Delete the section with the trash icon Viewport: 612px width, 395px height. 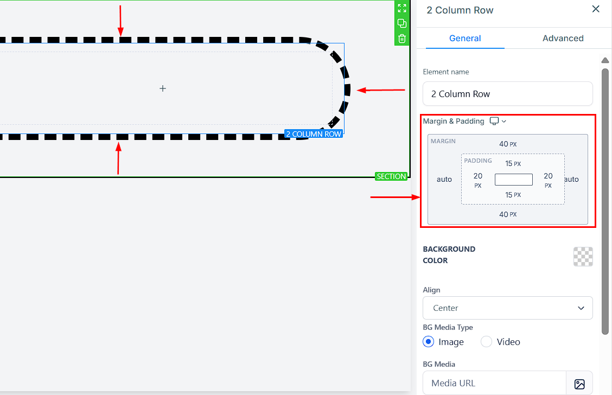point(401,38)
